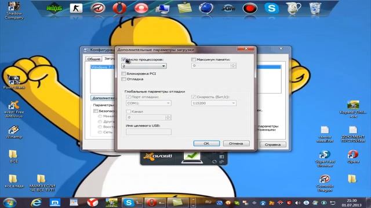Toggle the Скорость (бит/с) checkbox

193,97
